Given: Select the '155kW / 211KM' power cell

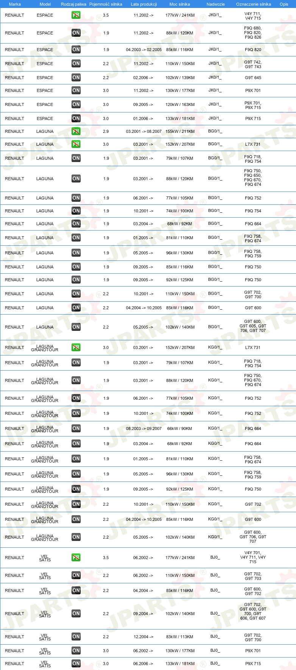Looking at the screenshot, I should coord(180,131).
